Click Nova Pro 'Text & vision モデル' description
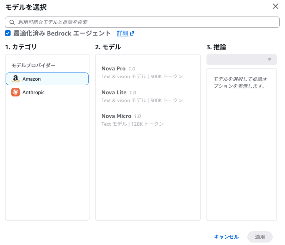The image size is (285, 245). (x=124, y=76)
